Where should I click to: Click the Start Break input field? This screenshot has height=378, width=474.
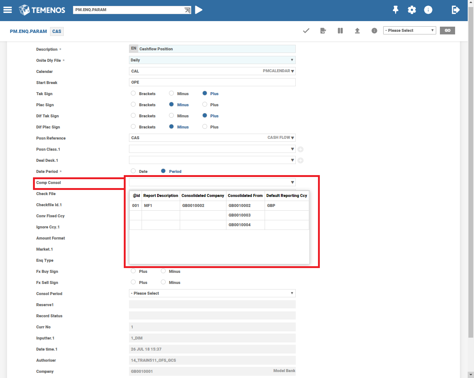point(212,82)
